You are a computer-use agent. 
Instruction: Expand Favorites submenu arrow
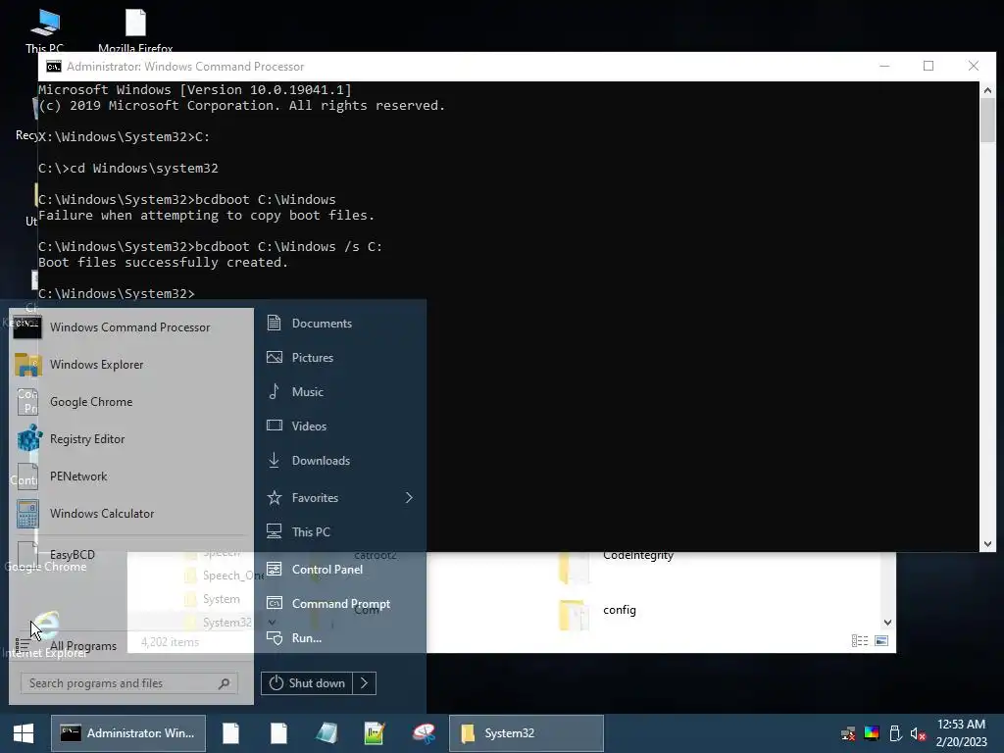click(x=409, y=497)
